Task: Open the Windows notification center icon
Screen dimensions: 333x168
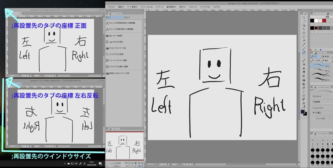Action: pyautogui.click(x=100, y=164)
